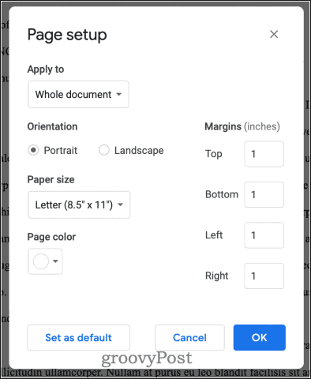Select Landscape orientation
311x379 pixels.
104,150
